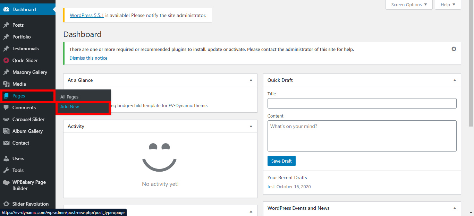This screenshot has height=216, width=474.
Task: Click the Media library icon
Action: coord(6,84)
